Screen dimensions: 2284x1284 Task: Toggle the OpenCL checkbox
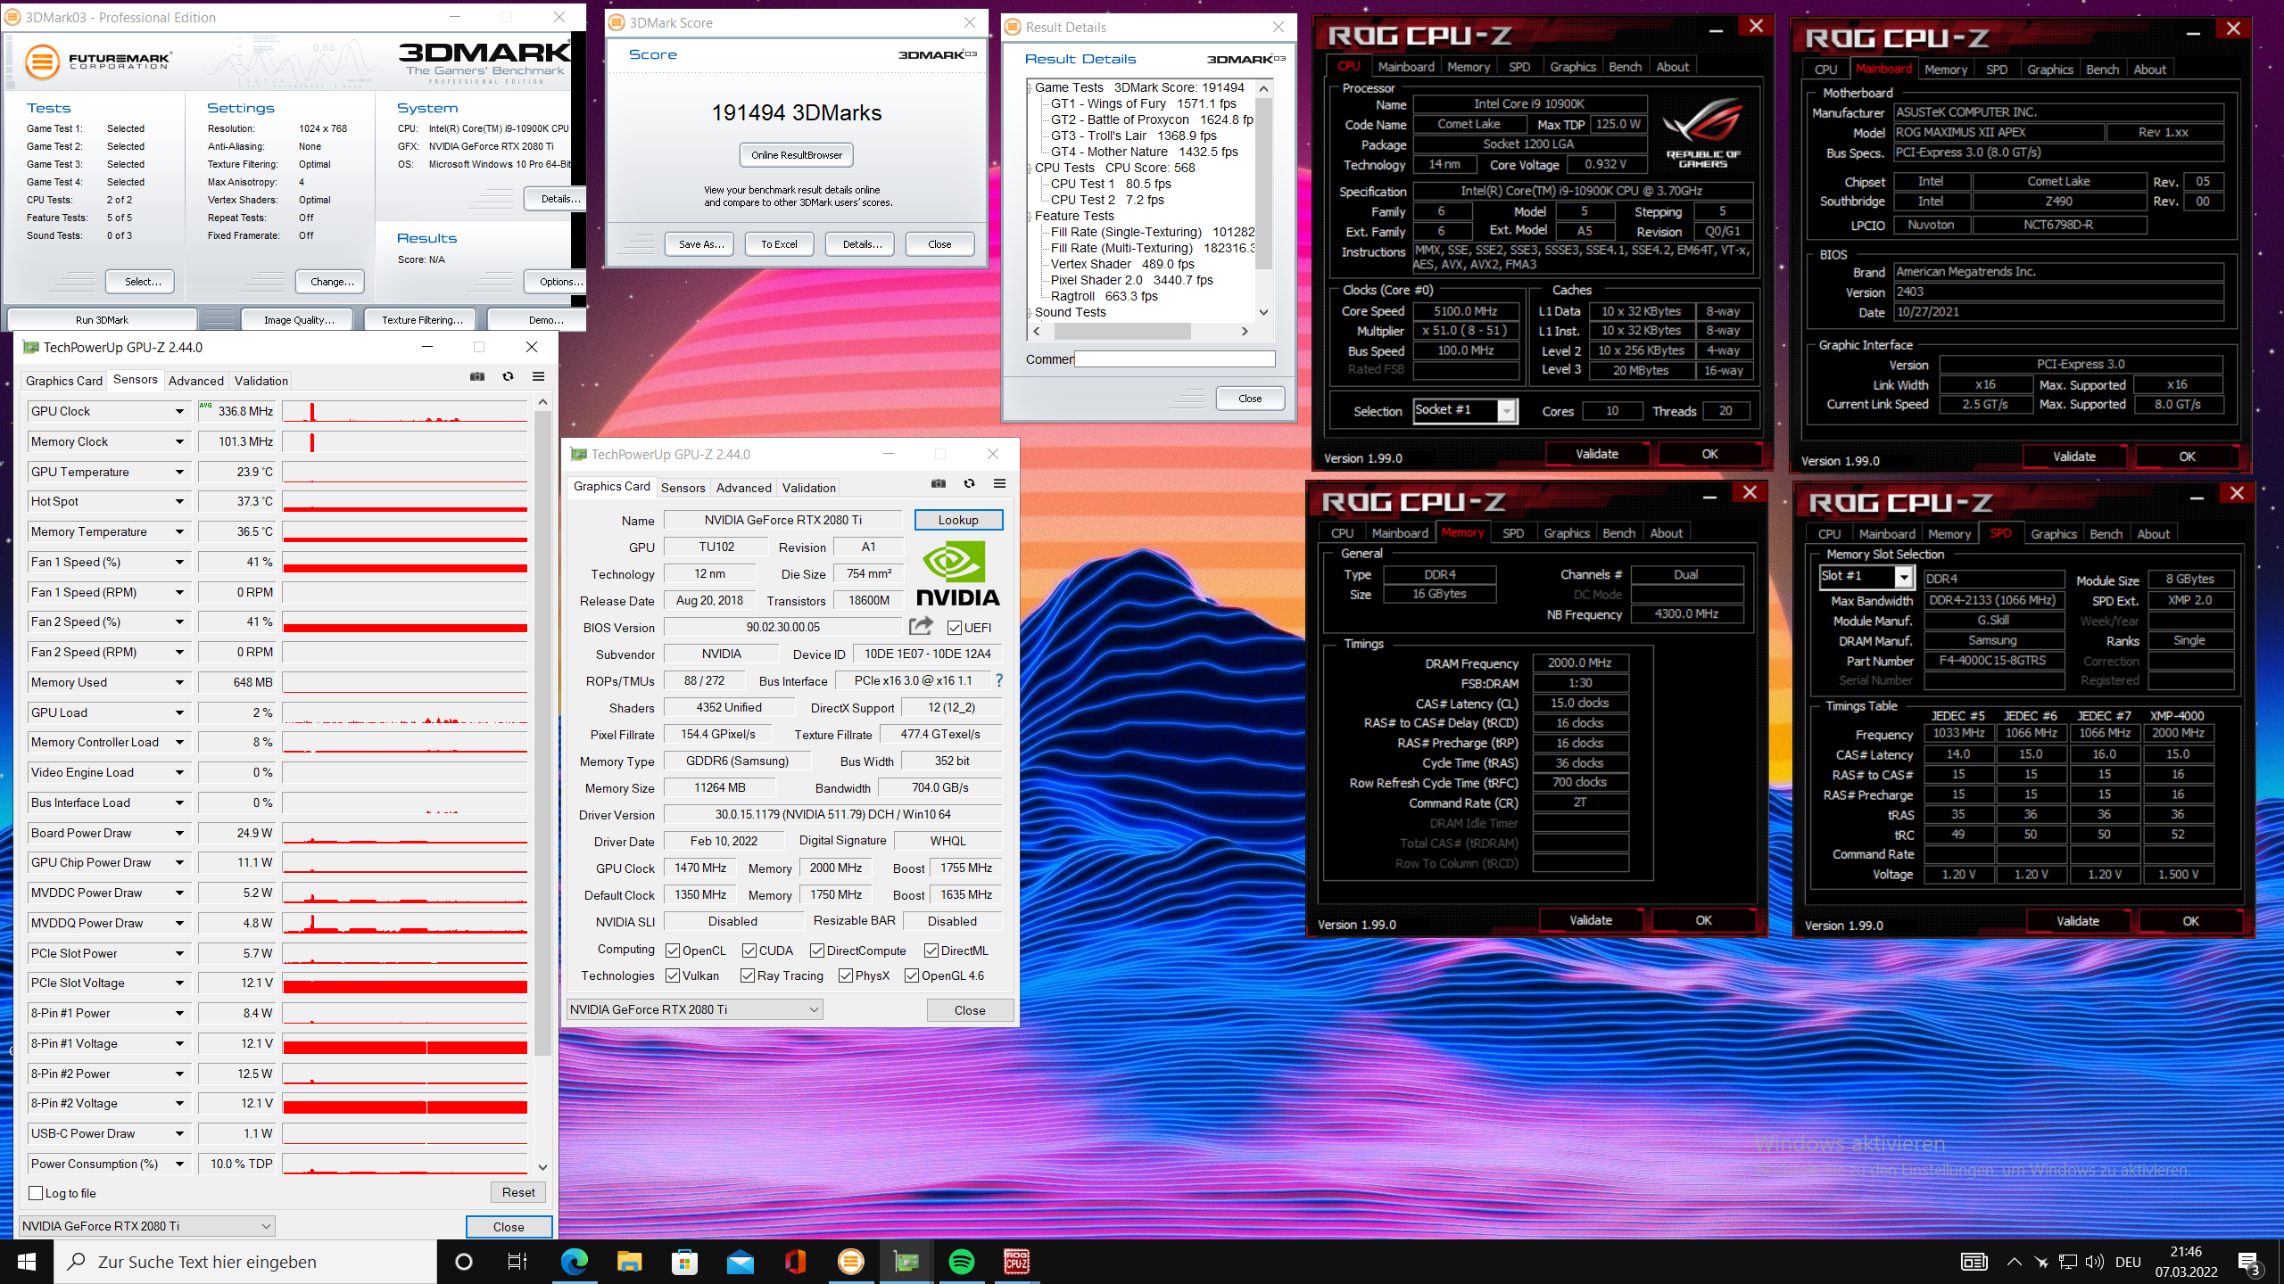[674, 951]
